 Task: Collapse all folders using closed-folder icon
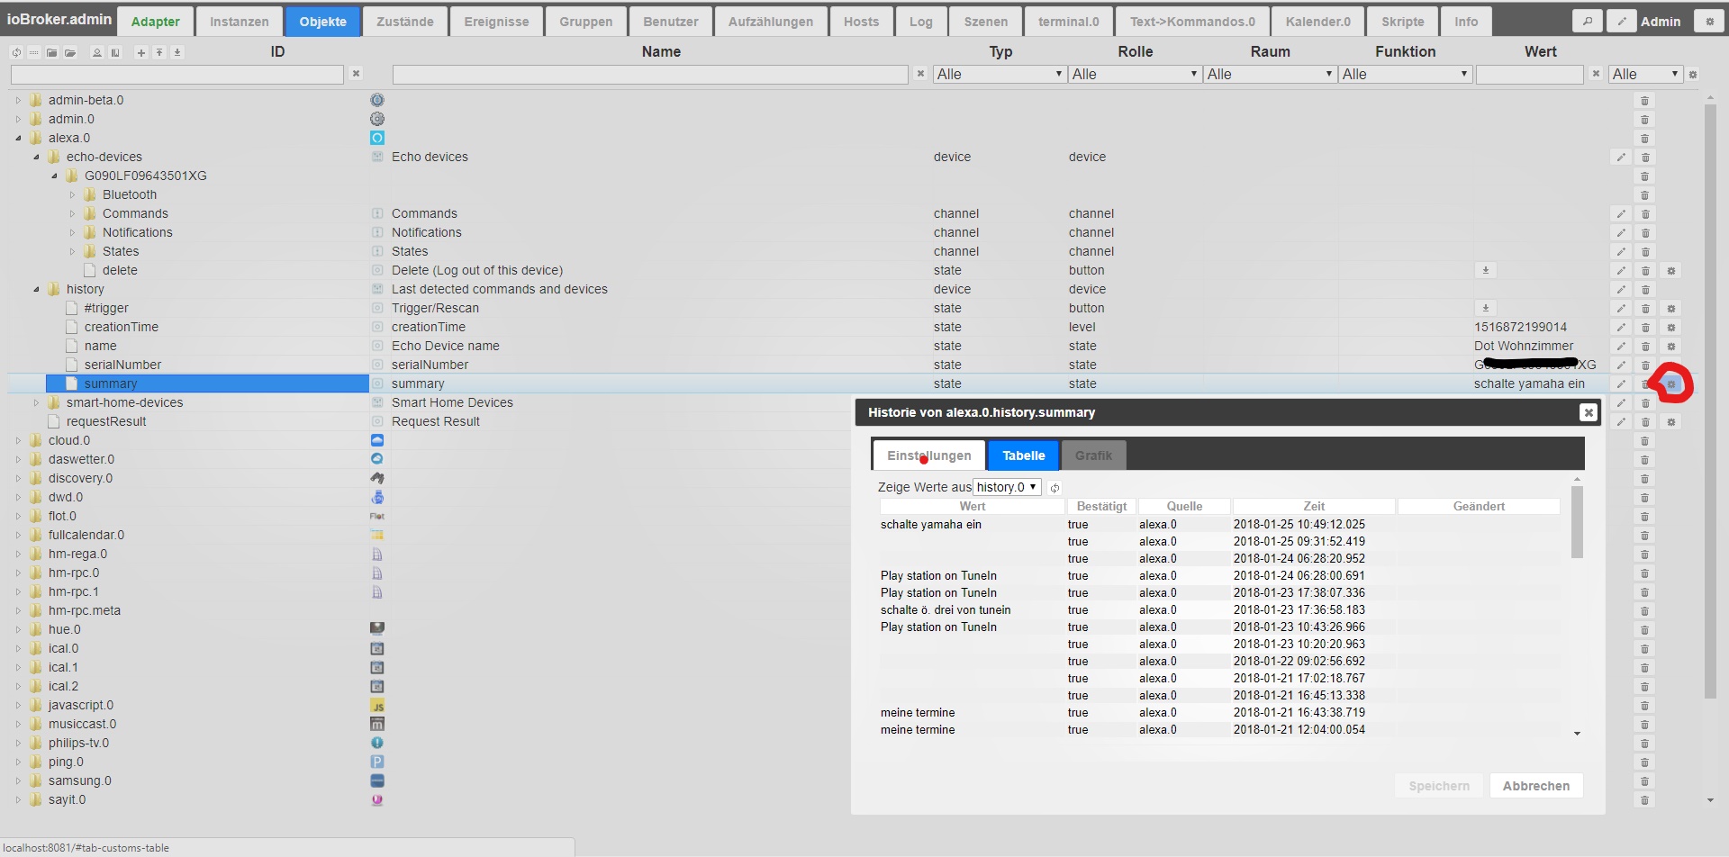(52, 53)
